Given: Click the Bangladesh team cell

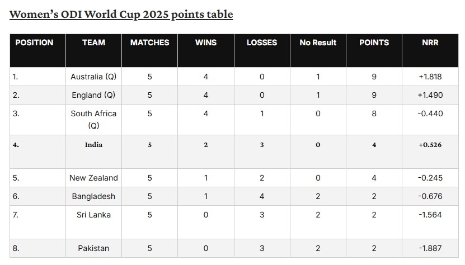Looking at the screenshot, I should point(93,196).
